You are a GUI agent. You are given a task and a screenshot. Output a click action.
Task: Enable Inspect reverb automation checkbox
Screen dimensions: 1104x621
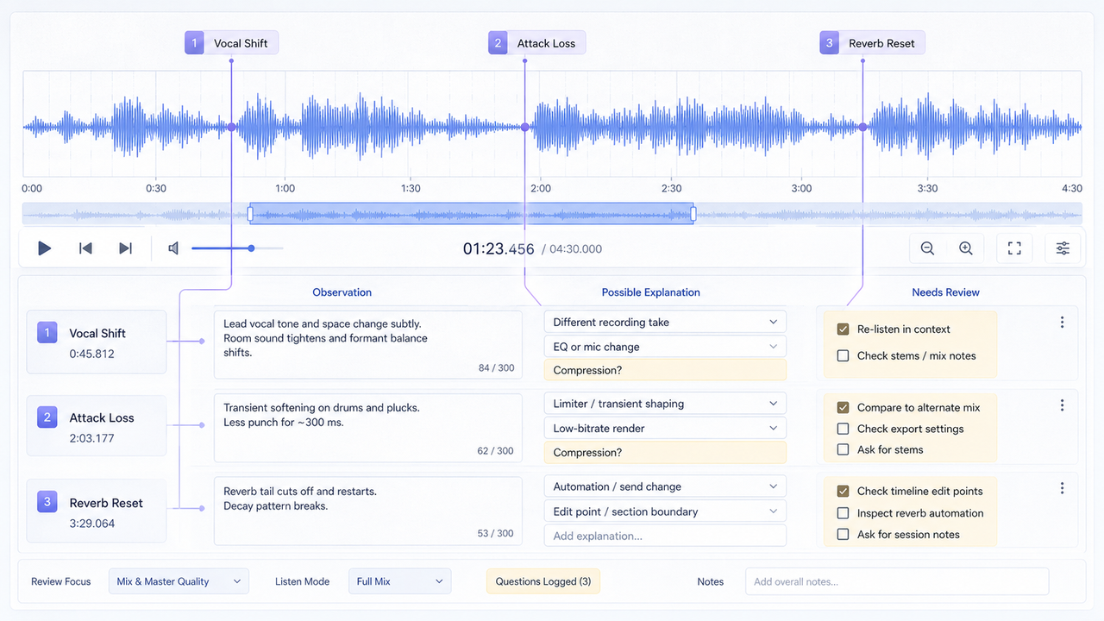pyautogui.click(x=843, y=512)
